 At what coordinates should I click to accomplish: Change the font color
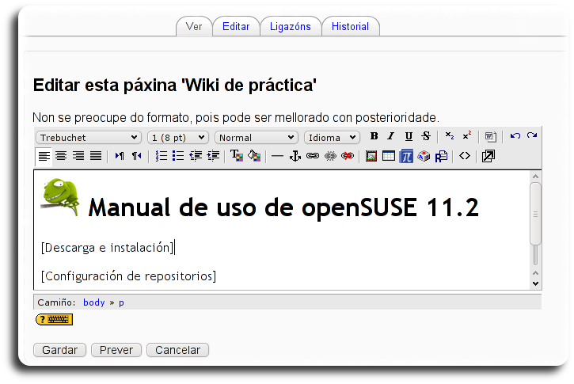(x=237, y=156)
